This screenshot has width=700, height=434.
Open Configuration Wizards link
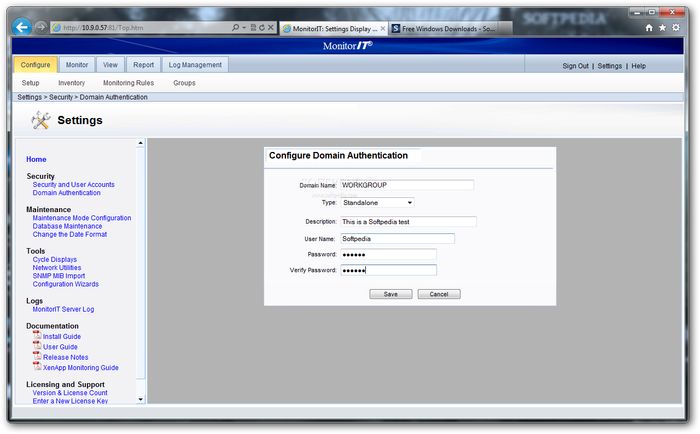(66, 284)
